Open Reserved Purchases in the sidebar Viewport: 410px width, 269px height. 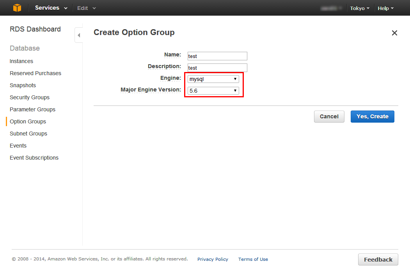tap(35, 73)
